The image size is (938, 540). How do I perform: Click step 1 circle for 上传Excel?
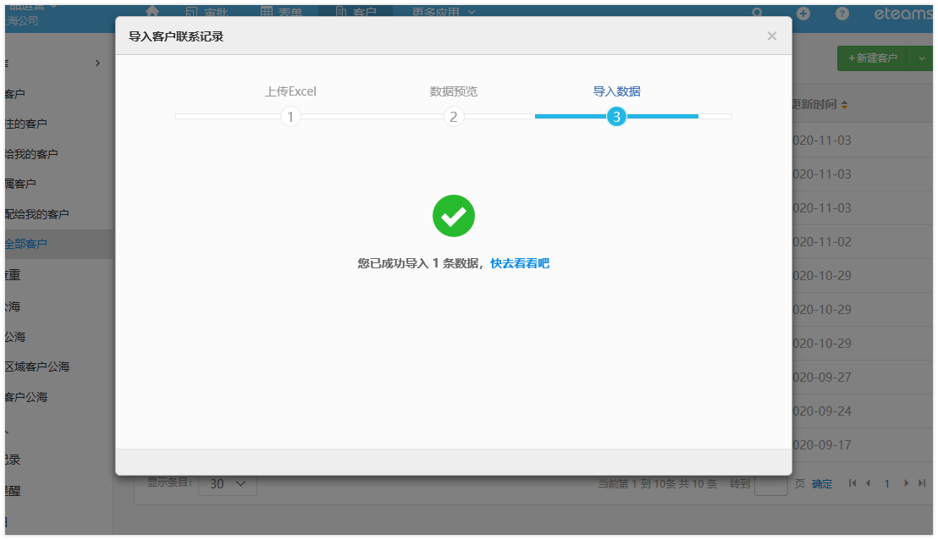290,117
